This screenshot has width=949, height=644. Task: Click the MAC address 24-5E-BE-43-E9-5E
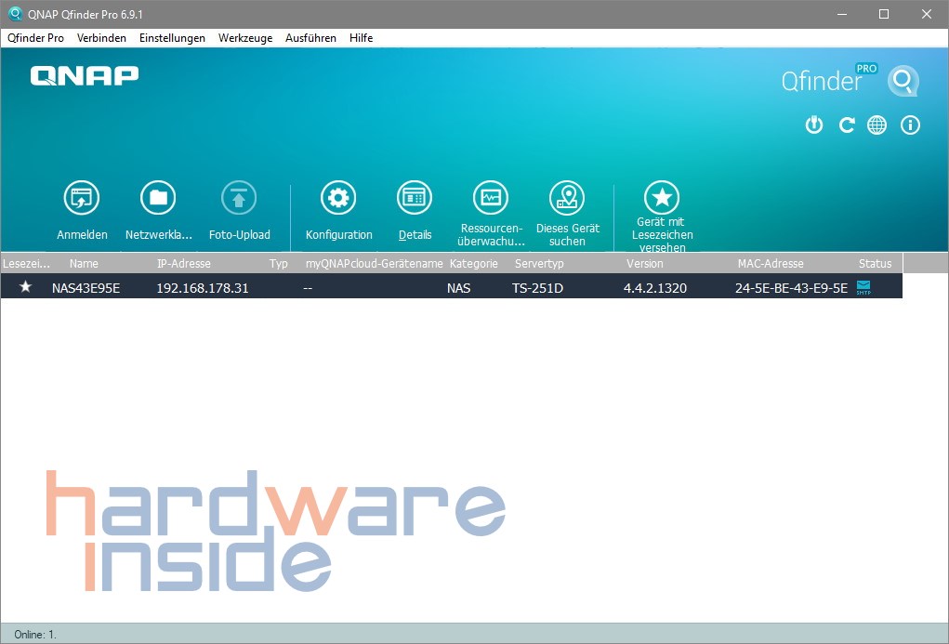pyautogui.click(x=792, y=289)
